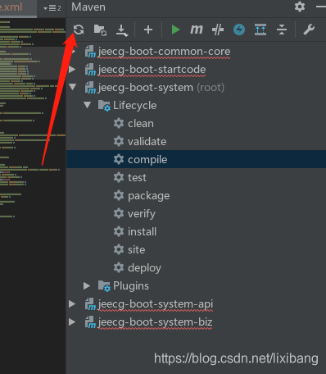Expand jeecg-boot-system-biz module

pos(72,322)
